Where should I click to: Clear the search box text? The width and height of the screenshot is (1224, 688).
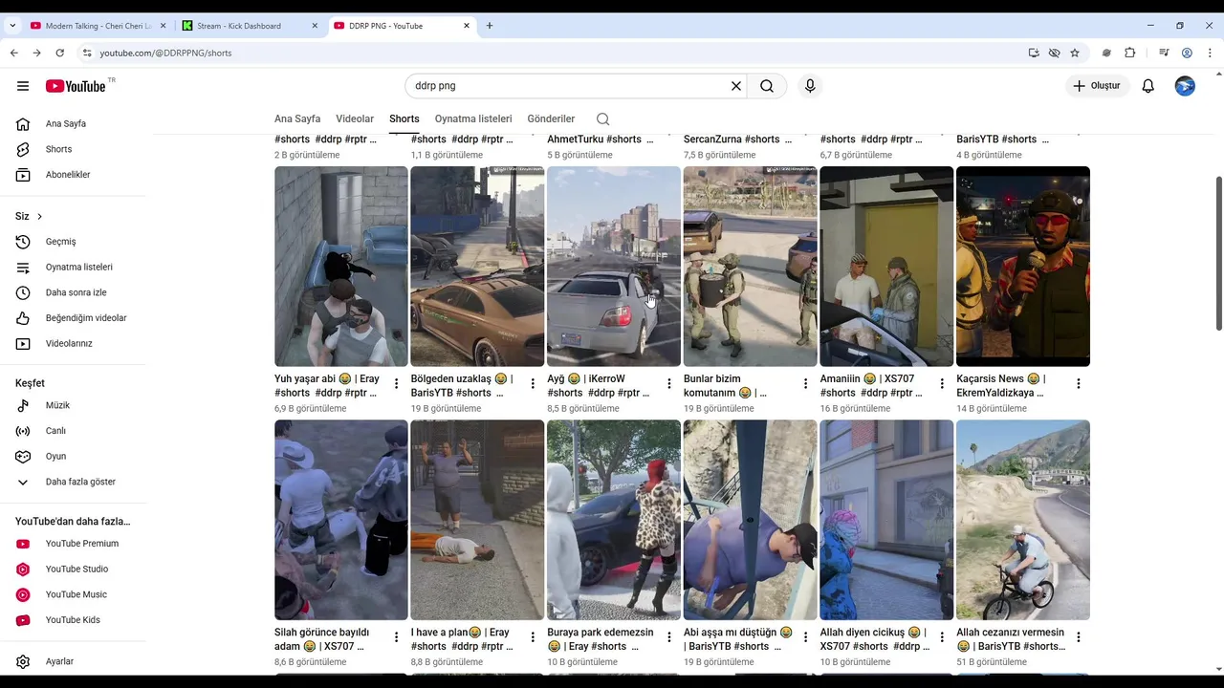(736, 86)
